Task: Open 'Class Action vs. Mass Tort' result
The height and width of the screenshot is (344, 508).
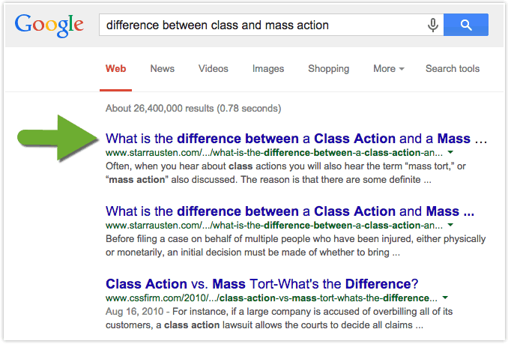Action: (x=261, y=284)
